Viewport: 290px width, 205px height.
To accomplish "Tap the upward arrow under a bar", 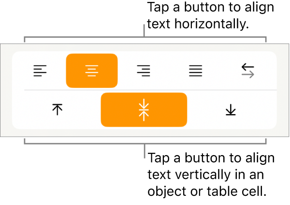I will (x=58, y=110).
